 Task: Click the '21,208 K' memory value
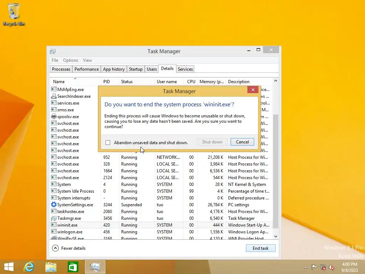[x=215, y=157]
